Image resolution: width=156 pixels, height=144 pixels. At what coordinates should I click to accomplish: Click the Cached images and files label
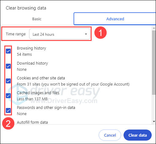(x=38, y=93)
